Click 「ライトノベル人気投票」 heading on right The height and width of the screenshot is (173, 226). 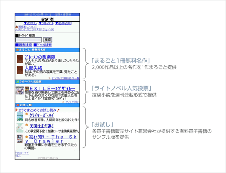pos(121,88)
